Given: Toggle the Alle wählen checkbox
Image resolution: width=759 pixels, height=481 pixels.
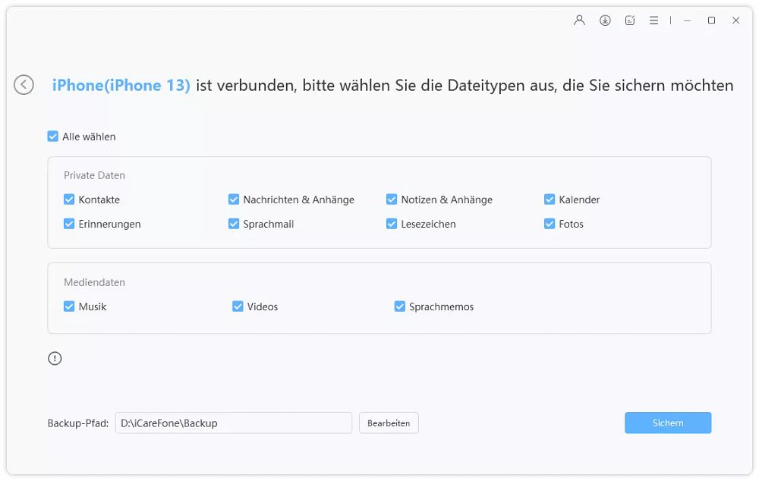Looking at the screenshot, I should 53,137.
